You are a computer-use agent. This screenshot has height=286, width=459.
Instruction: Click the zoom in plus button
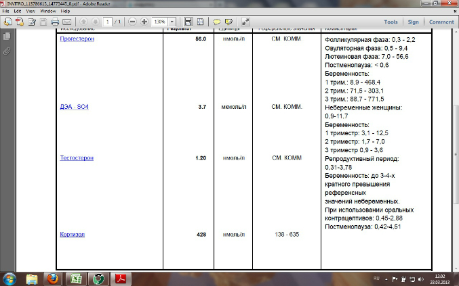tap(144, 22)
